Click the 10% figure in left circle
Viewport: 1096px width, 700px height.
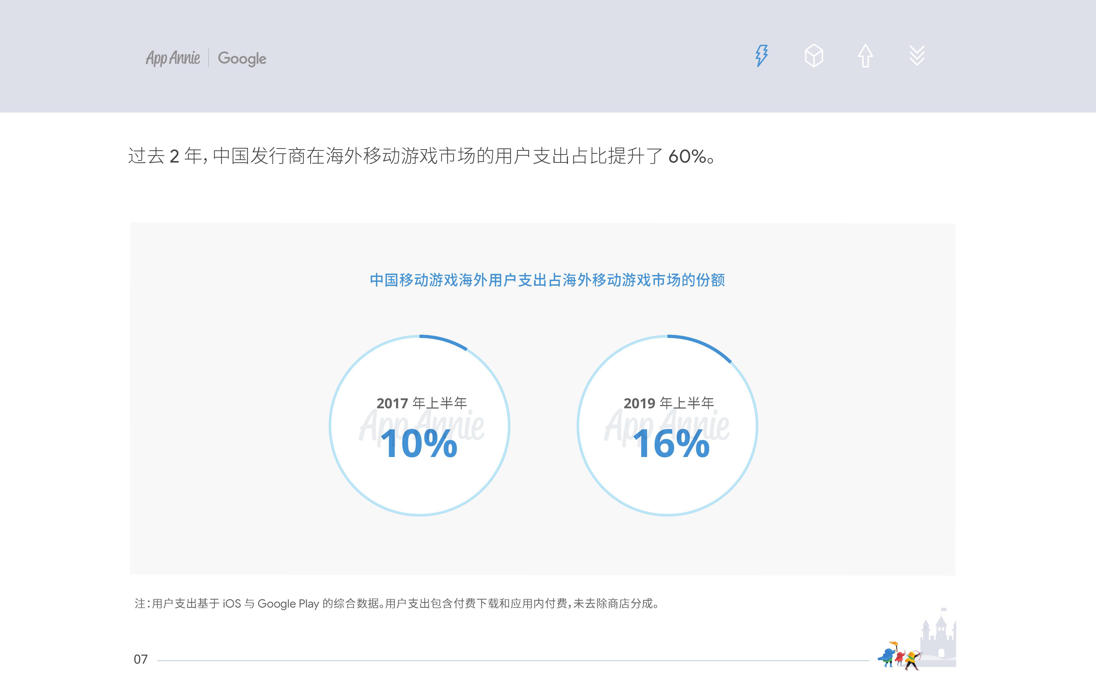(x=419, y=444)
